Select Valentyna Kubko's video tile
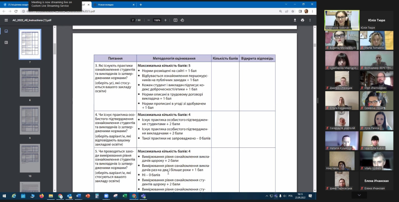Viewport: 399px width, 202px height. click(376, 141)
